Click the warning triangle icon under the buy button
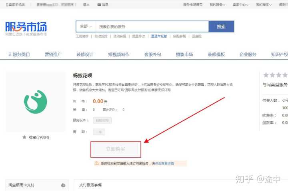Viewport: 288px width, 191px height. pyautogui.click(x=97, y=163)
